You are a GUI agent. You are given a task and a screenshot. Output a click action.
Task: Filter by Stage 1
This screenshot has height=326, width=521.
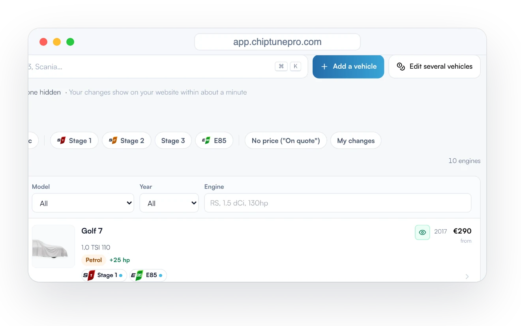[x=74, y=141]
